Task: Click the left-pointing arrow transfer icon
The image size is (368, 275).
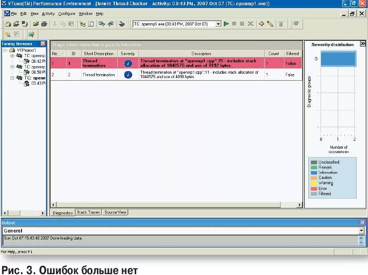Action: 111,24
